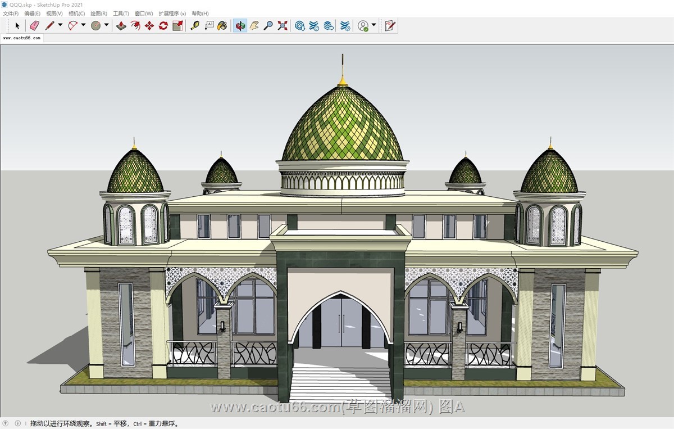Image resolution: width=674 pixels, height=429 pixels.
Task: Open the 工具(T) menu
Action: [x=121, y=13]
